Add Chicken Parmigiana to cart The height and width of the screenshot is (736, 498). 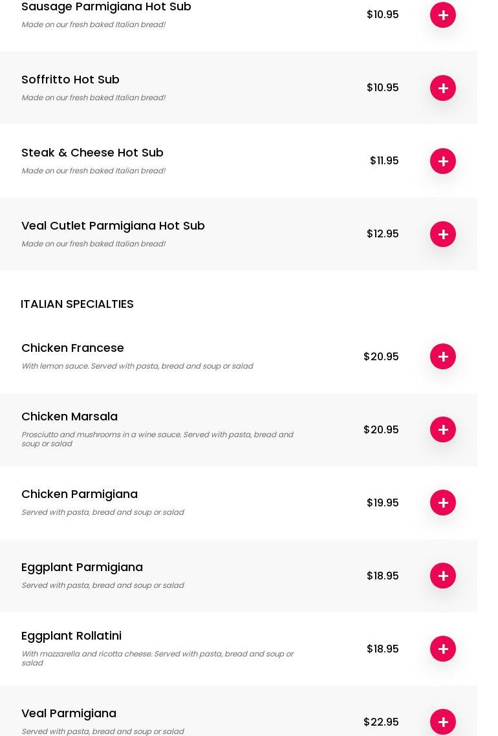point(443,503)
